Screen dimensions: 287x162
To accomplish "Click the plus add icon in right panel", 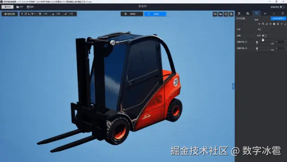I will 259,24.
